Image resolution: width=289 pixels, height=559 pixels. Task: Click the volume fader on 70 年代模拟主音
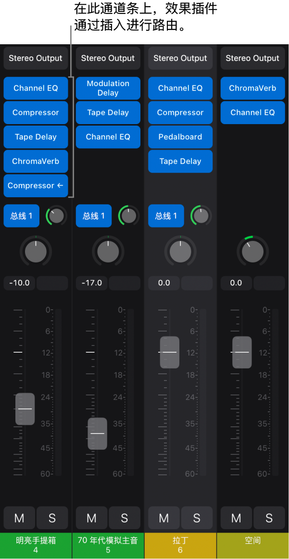tap(97, 433)
